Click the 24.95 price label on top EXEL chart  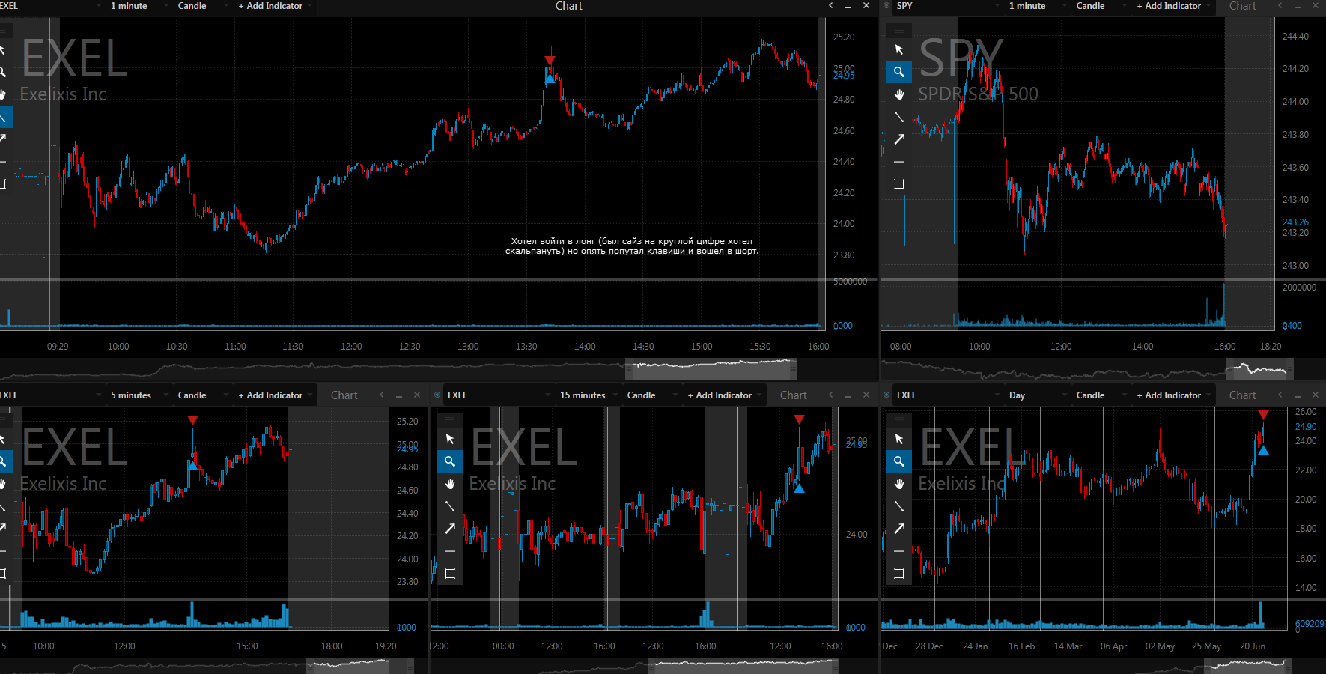pos(844,75)
